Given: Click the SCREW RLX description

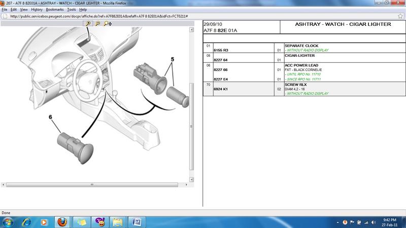Looking at the screenshot, I should point(296,85).
